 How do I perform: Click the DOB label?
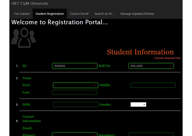26,105
